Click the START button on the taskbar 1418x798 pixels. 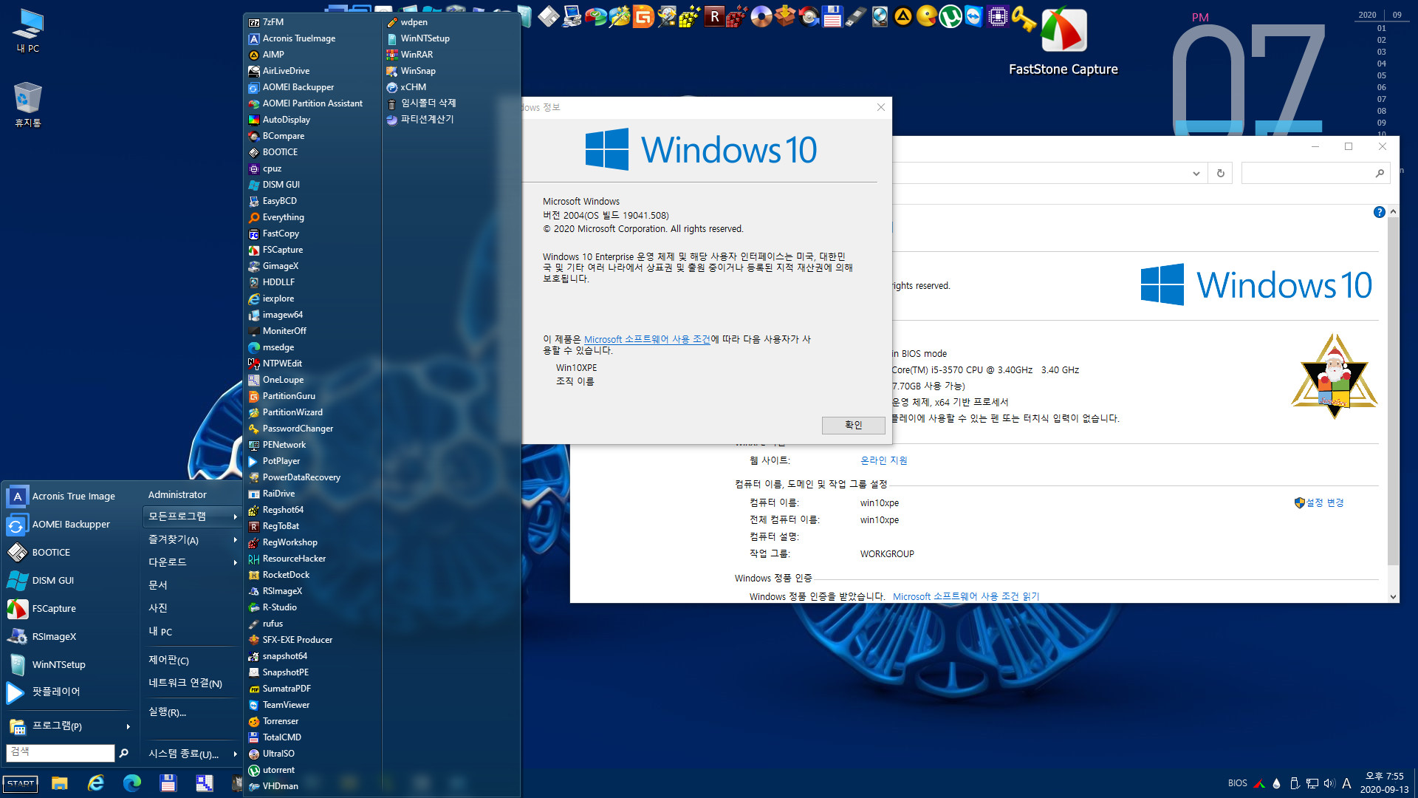coord(20,783)
